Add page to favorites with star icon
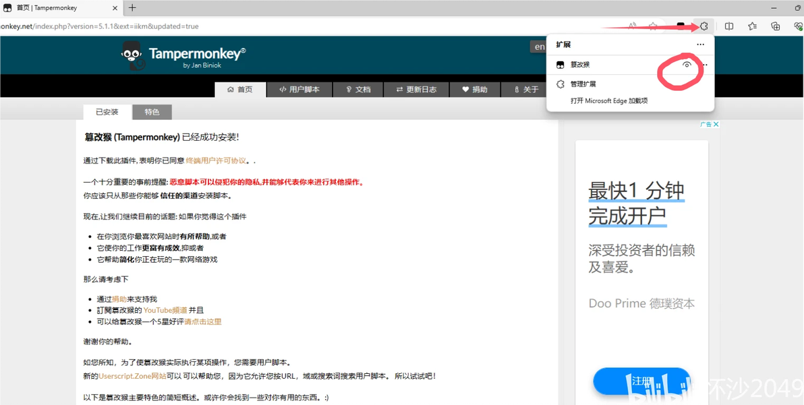 point(653,26)
